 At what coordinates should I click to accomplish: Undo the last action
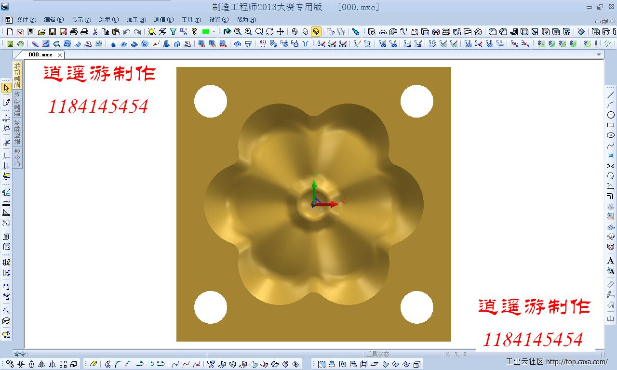click(x=127, y=32)
